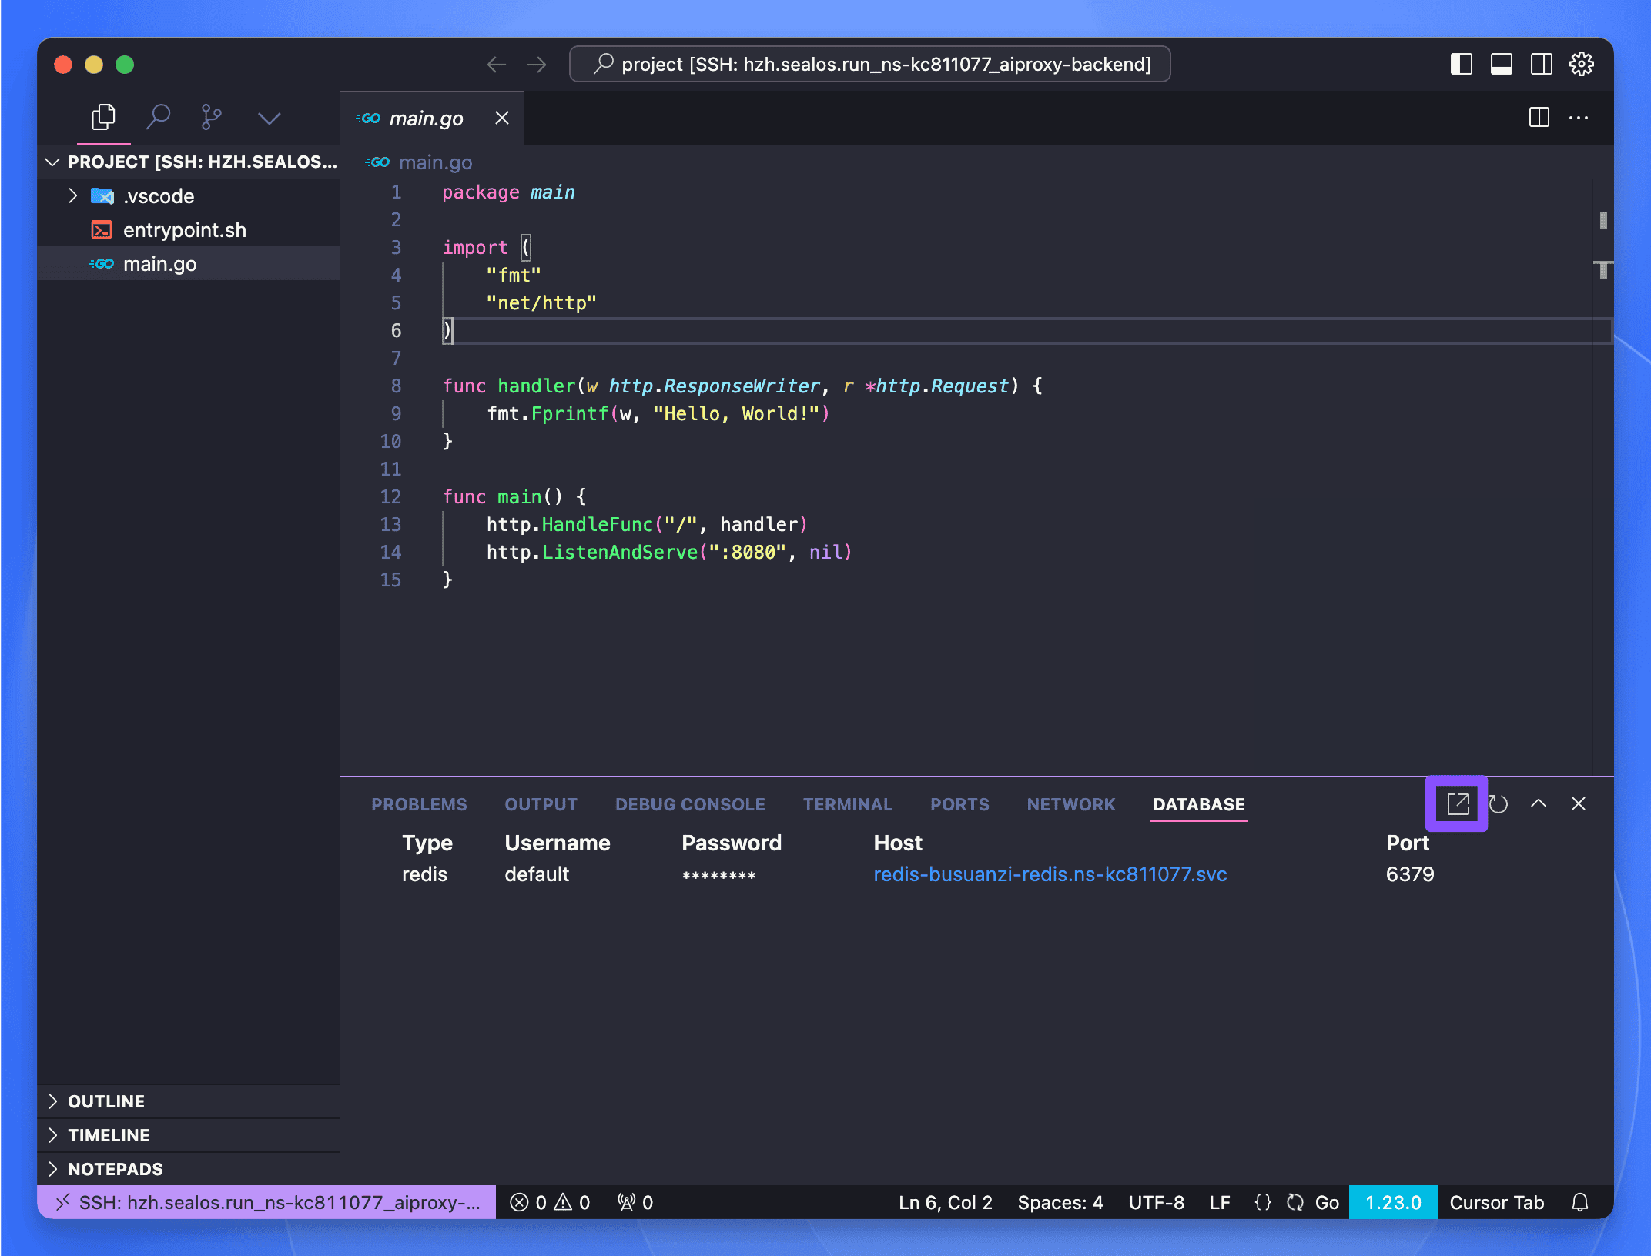Toggle the bottom panel visibility
Image resolution: width=1651 pixels, height=1256 pixels.
pos(1501,64)
